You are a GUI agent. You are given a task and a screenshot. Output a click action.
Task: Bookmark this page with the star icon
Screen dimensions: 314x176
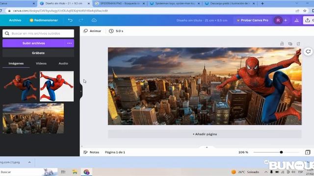pyautogui.click(x=305, y=11)
